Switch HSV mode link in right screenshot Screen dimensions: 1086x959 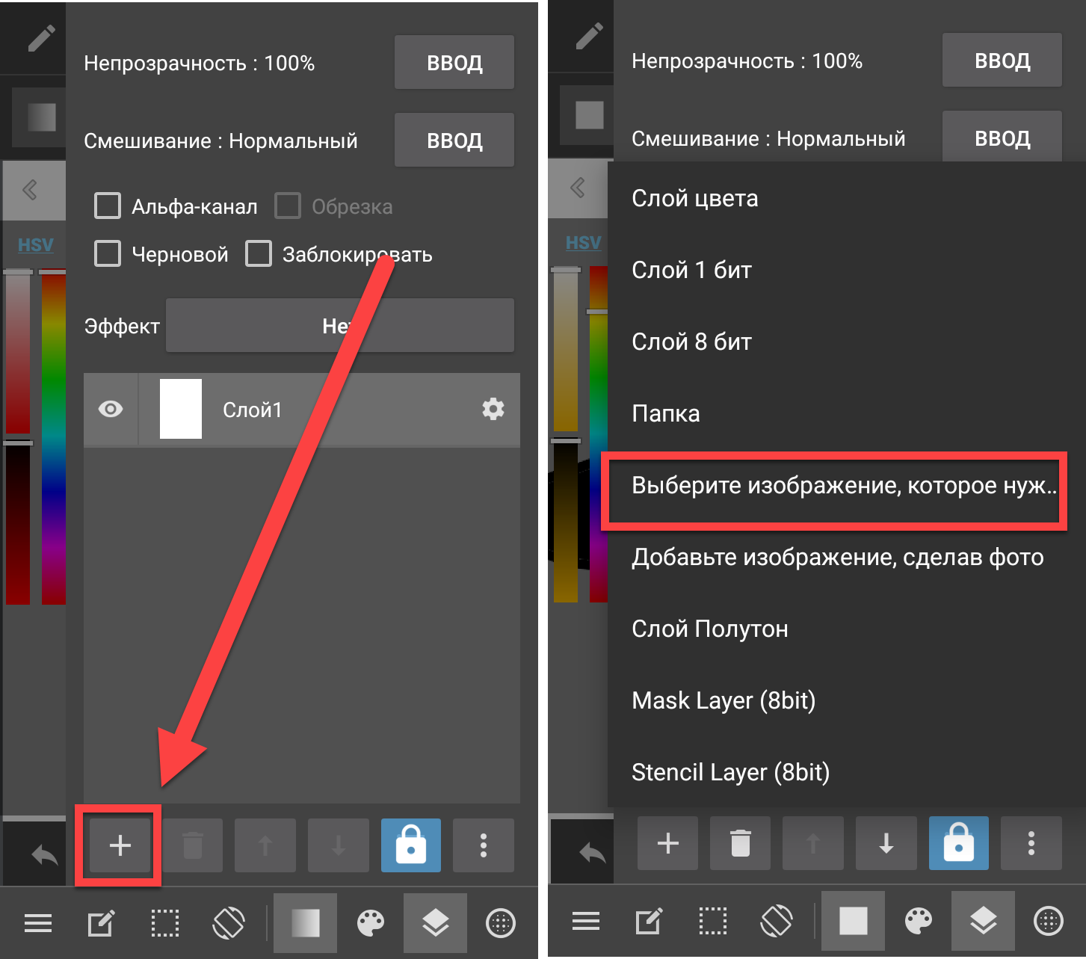tap(583, 243)
